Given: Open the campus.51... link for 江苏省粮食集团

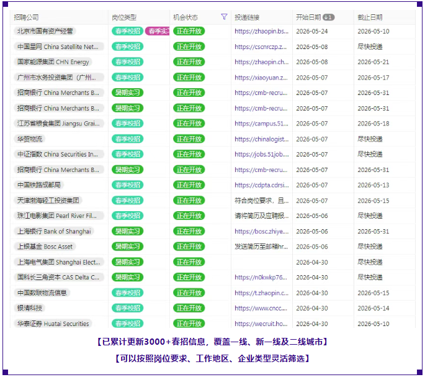Looking at the screenshot, I should [x=261, y=124].
